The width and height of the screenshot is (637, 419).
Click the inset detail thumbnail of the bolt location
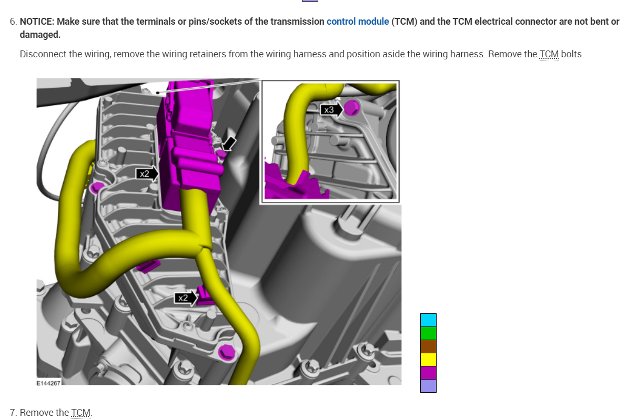[330, 141]
